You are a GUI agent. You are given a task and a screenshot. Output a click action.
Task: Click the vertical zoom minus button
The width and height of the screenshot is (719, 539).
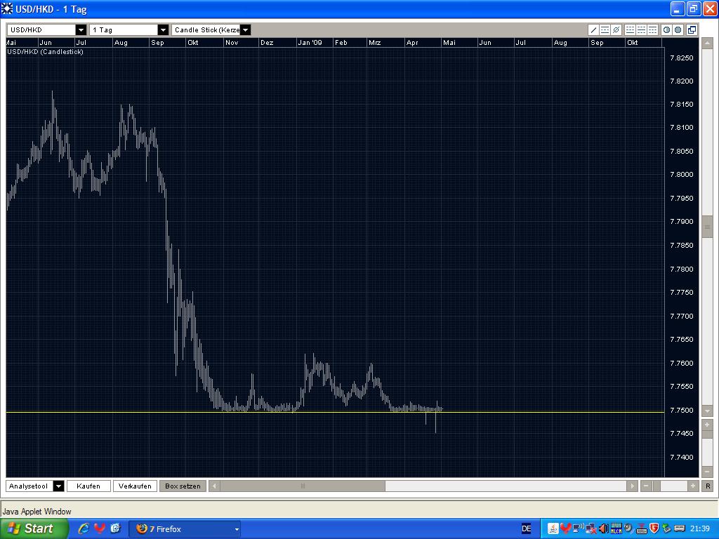(x=707, y=472)
